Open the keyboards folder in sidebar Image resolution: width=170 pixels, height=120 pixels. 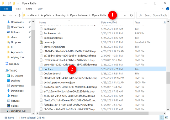coord(17,52)
